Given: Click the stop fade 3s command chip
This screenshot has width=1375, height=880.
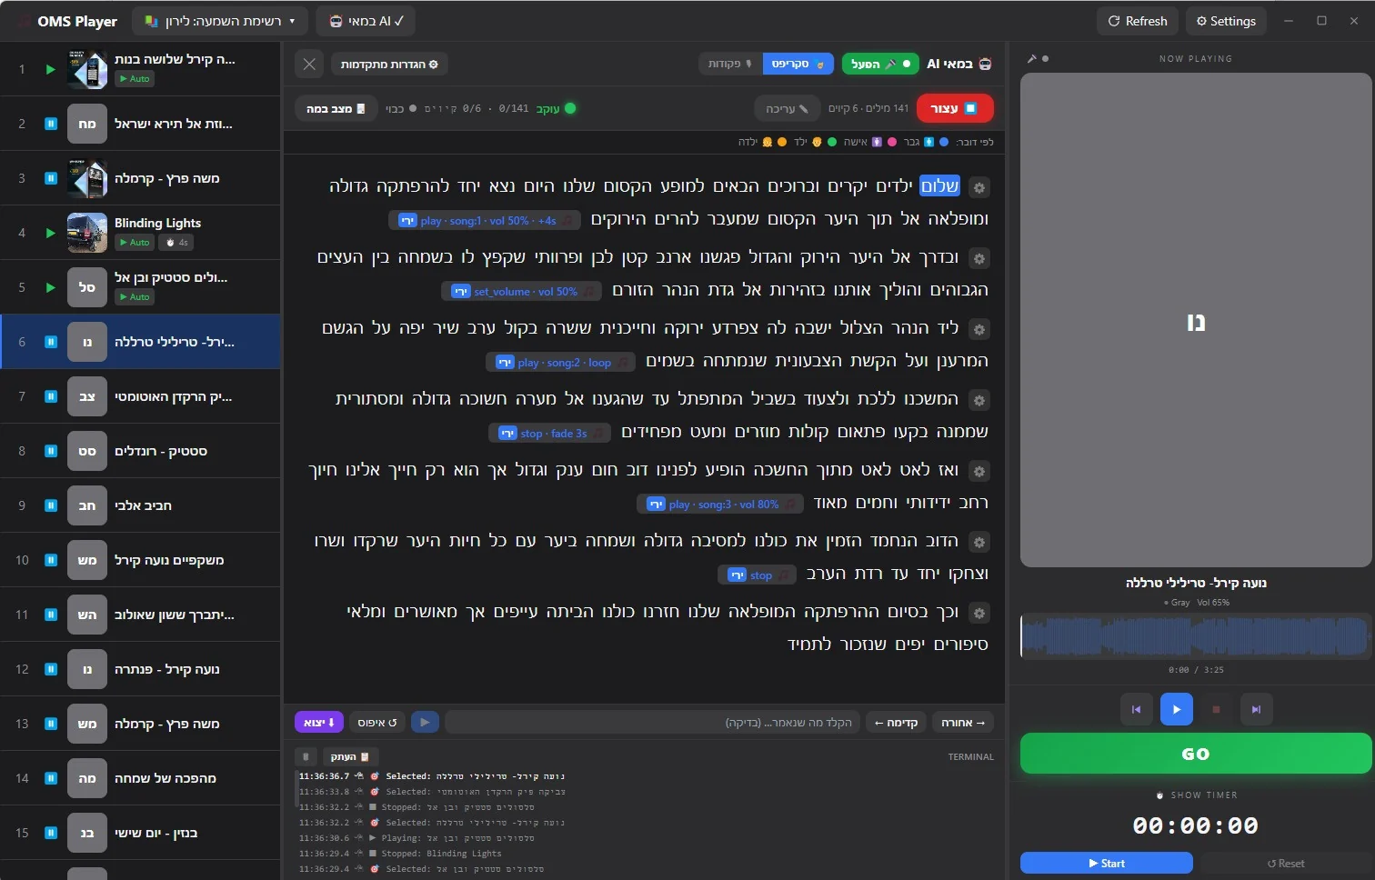Looking at the screenshot, I should 548,433.
